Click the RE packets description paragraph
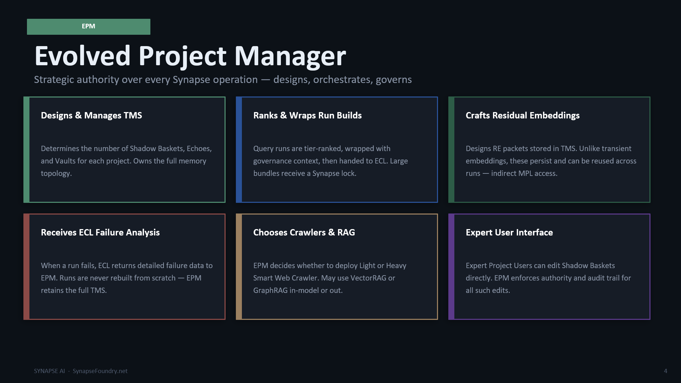681x383 pixels. tap(551, 161)
